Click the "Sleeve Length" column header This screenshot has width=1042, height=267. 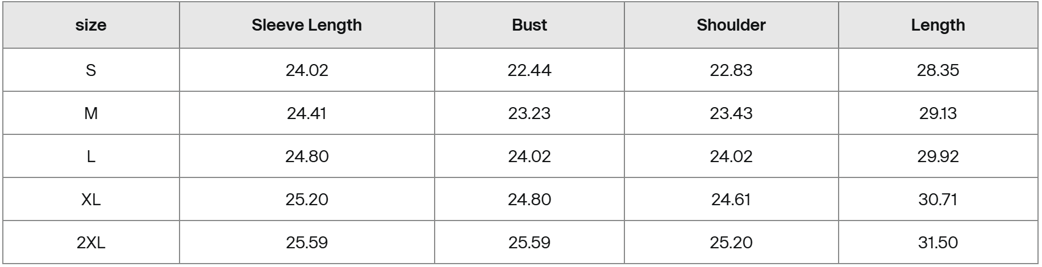(307, 26)
